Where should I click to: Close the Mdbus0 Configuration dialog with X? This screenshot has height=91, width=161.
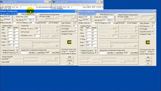(x=76, y=11)
